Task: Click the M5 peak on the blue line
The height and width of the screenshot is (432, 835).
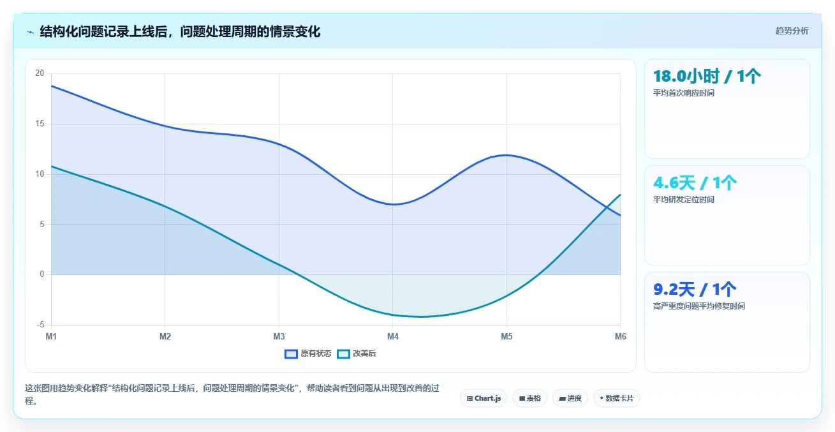Action: [x=506, y=154]
